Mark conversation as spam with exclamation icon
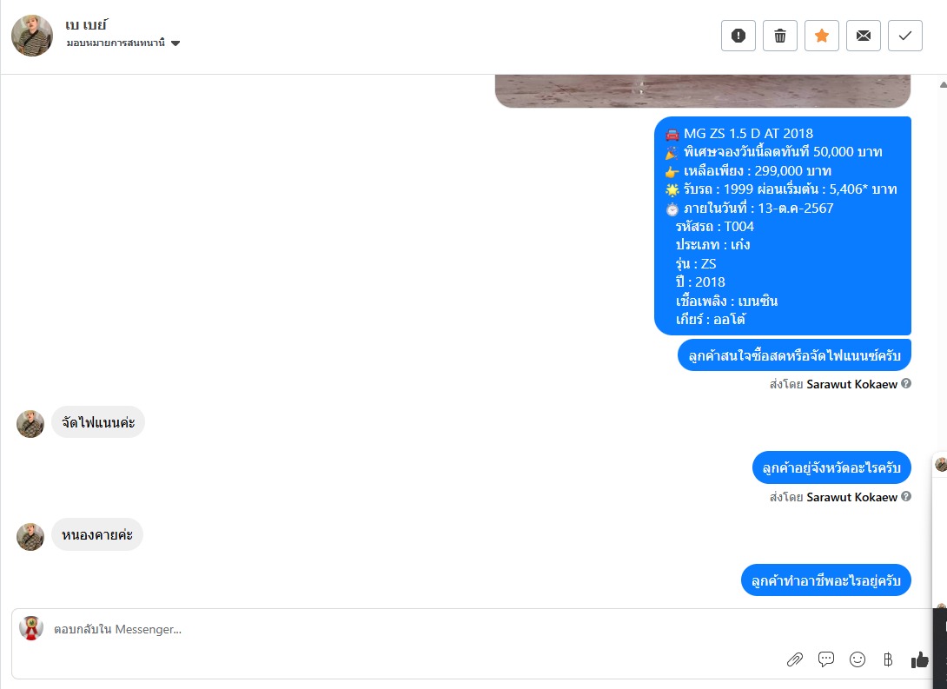947x689 pixels. 738,36
